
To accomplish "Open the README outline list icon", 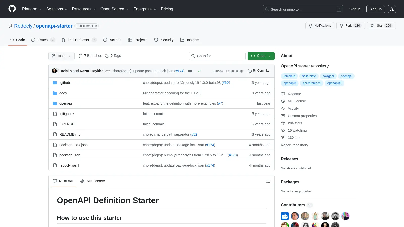I will (268, 181).
